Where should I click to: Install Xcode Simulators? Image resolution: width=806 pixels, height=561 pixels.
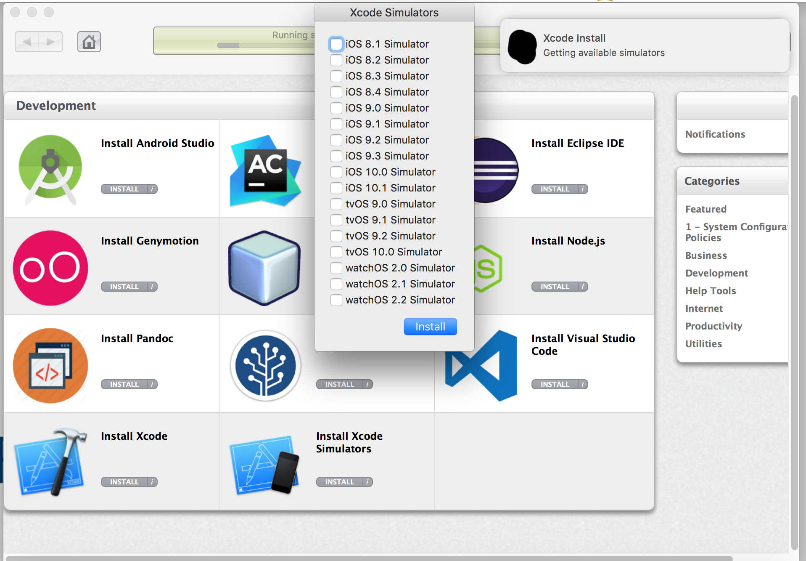[340, 482]
